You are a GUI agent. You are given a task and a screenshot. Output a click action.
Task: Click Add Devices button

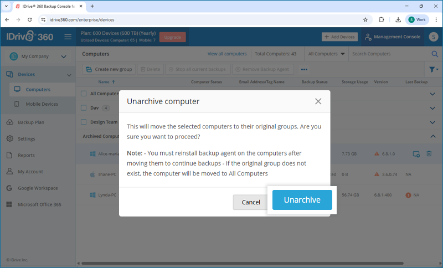[339, 37]
